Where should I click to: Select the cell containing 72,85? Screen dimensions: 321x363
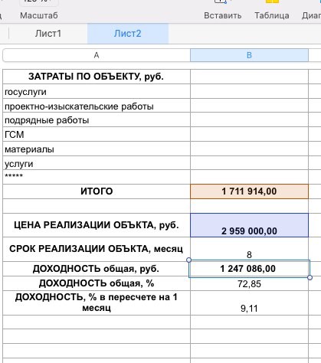point(249,283)
